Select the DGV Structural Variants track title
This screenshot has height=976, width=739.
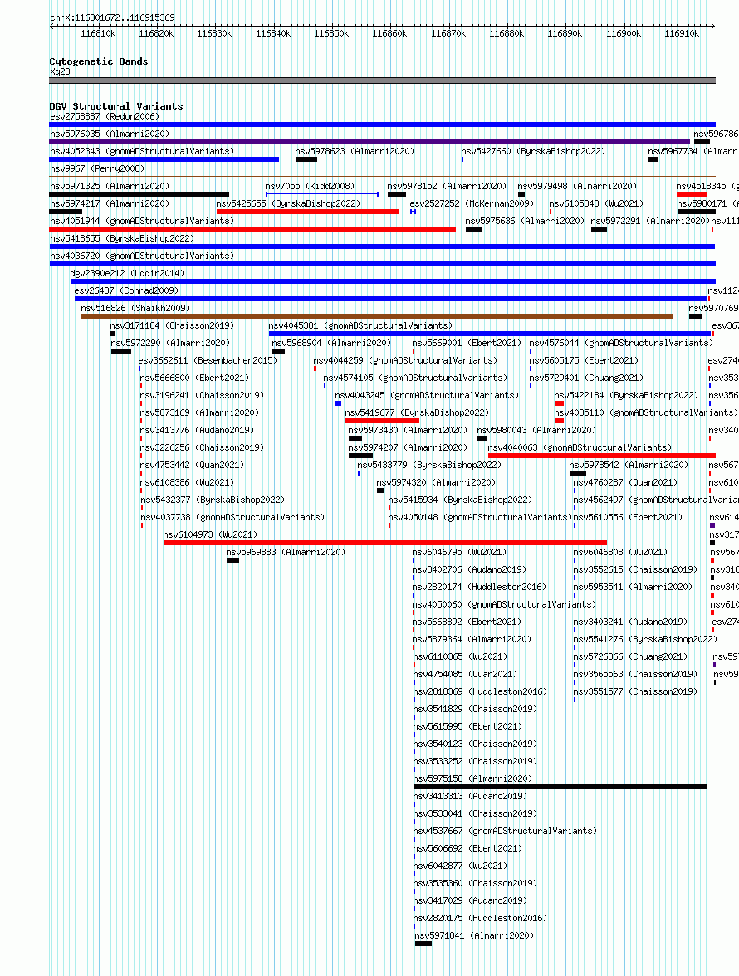(x=115, y=106)
